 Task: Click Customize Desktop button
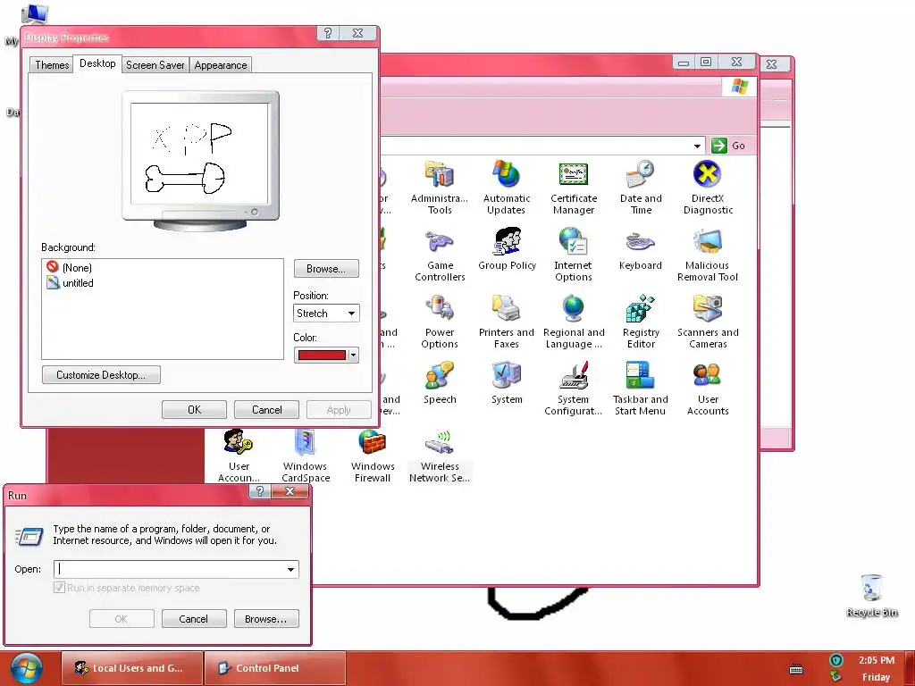click(101, 374)
